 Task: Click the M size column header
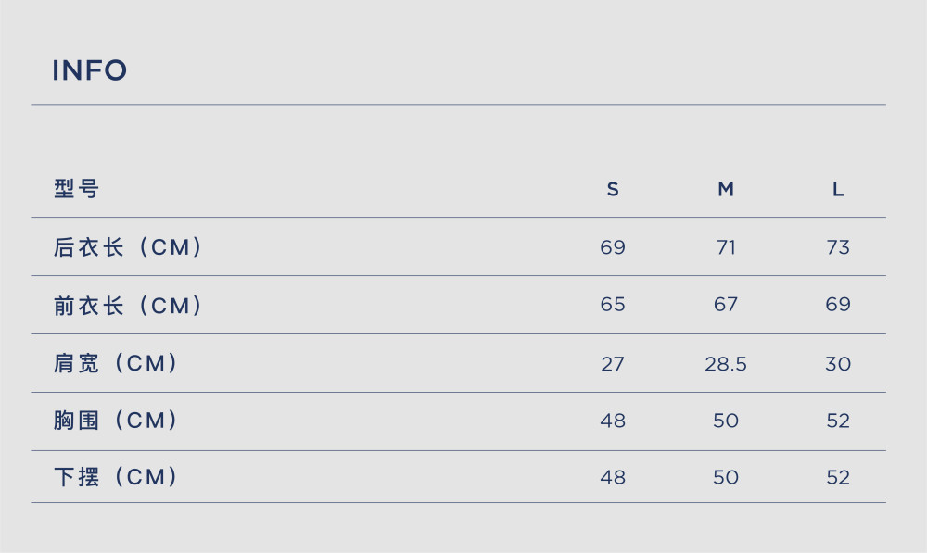click(726, 189)
